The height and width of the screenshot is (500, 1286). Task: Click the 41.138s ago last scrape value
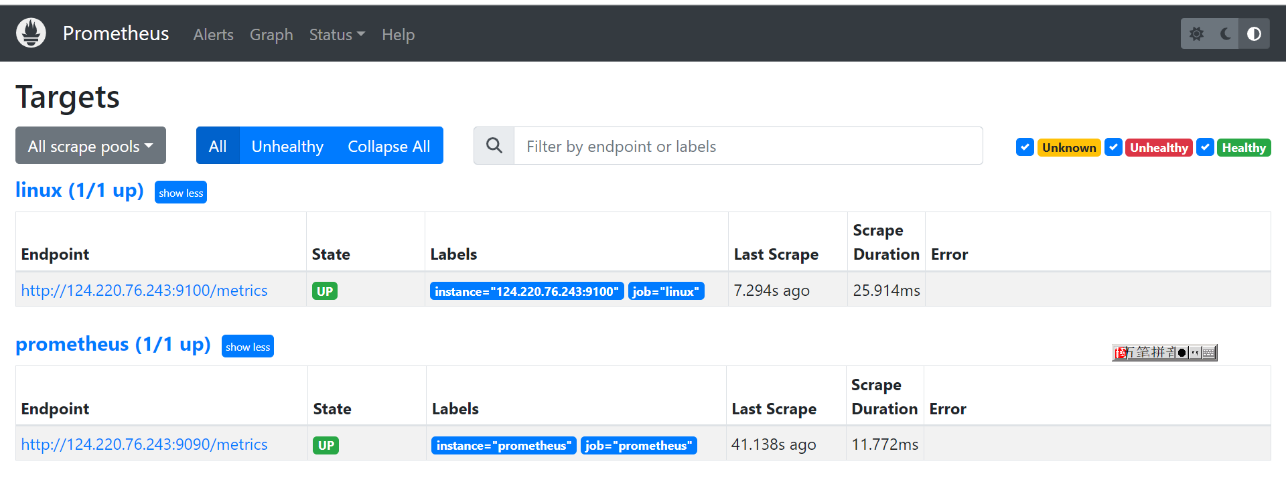[774, 444]
